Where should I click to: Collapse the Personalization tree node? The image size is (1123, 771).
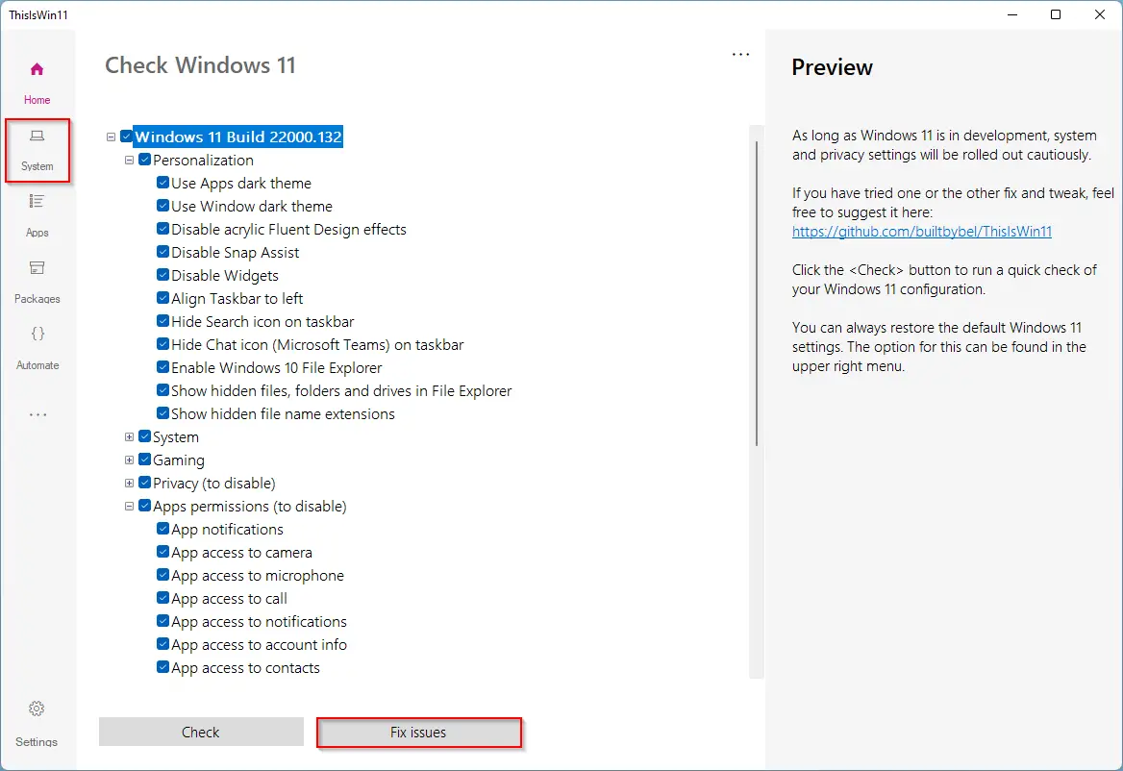129,160
